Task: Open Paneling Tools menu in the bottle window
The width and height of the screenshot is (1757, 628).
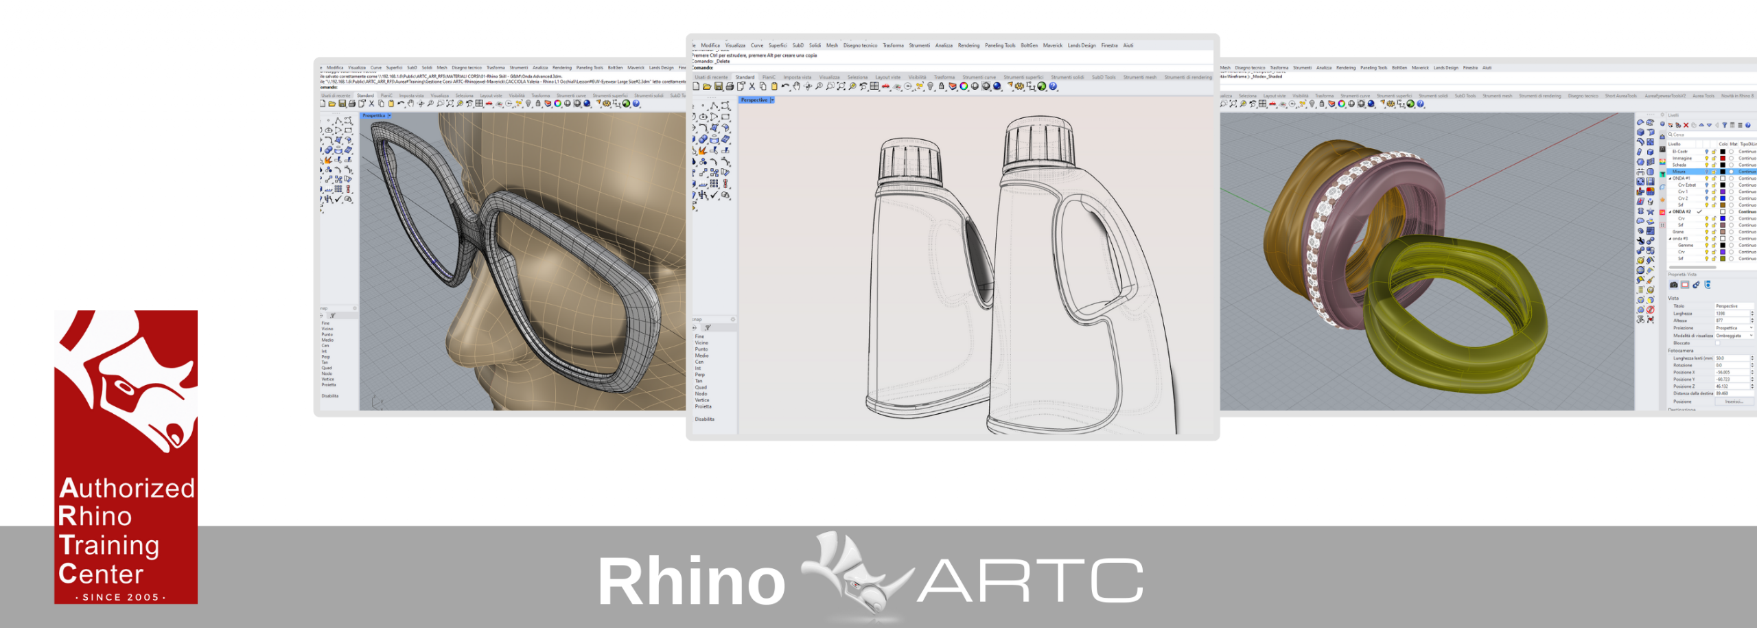Action: pyautogui.click(x=1000, y=45)
